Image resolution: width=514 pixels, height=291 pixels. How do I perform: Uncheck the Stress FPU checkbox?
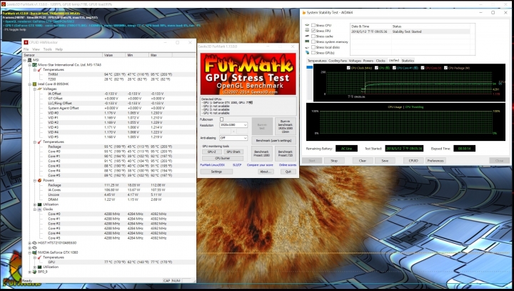313,31
